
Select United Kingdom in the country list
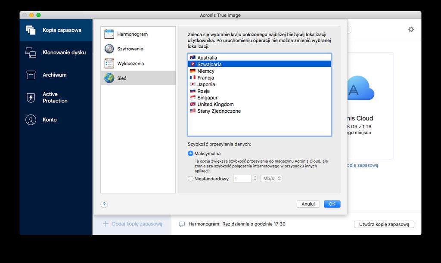coord(259,104)
